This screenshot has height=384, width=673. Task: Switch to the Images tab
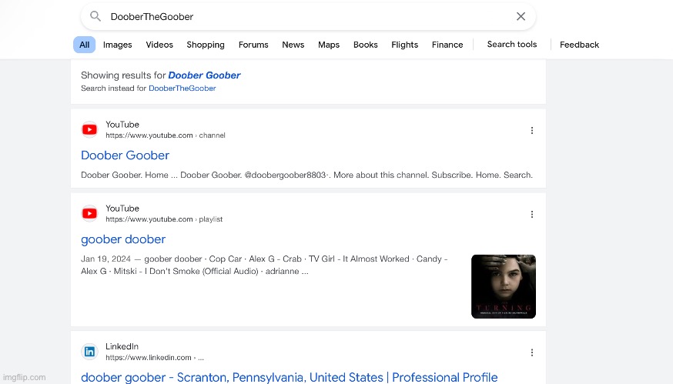point(118,45)
